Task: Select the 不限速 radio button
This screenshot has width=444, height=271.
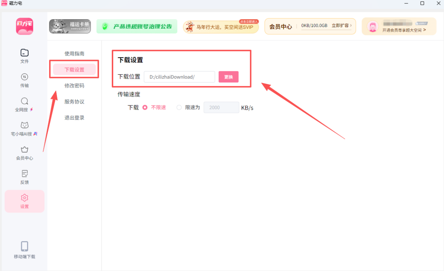Action: point(145,108)
